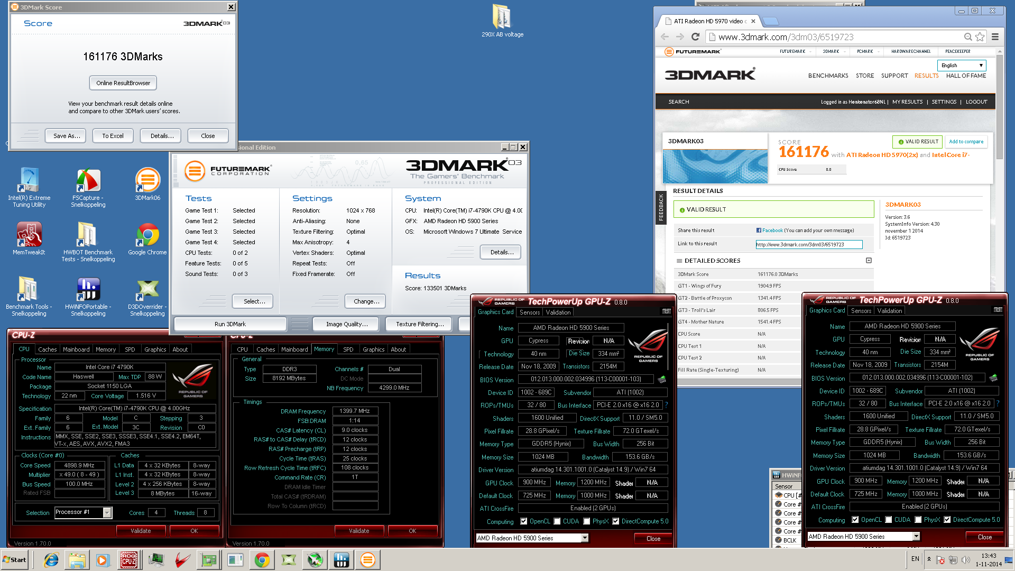
Task: Click the volume speaker tray icon
Action: pyautogui.click(x=966, y=560)
